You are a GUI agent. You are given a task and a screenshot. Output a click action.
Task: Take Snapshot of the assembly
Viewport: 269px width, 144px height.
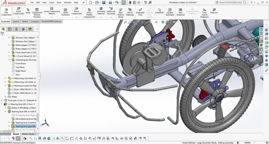[180, 12]
